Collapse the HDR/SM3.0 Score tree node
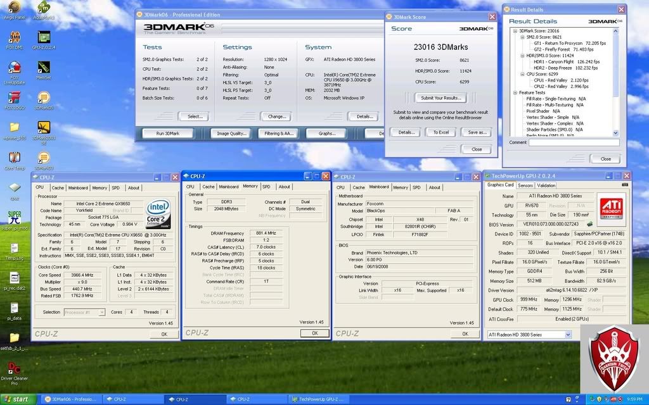Screen dimensions: 649x405 [x=522, y=56]
